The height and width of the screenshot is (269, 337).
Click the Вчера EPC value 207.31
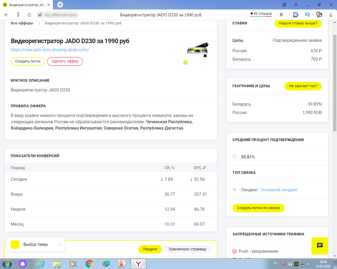coord(200,194)
